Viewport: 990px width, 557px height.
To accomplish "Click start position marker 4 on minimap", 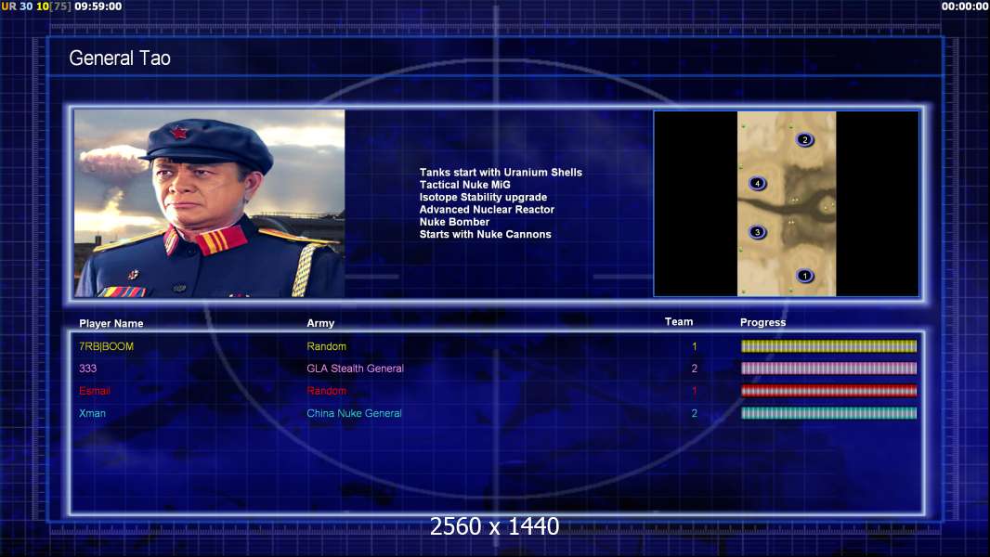I will [x=757, y=184].
